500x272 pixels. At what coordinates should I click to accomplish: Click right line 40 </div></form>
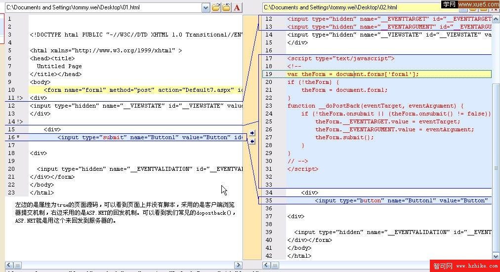coord(310,240)
